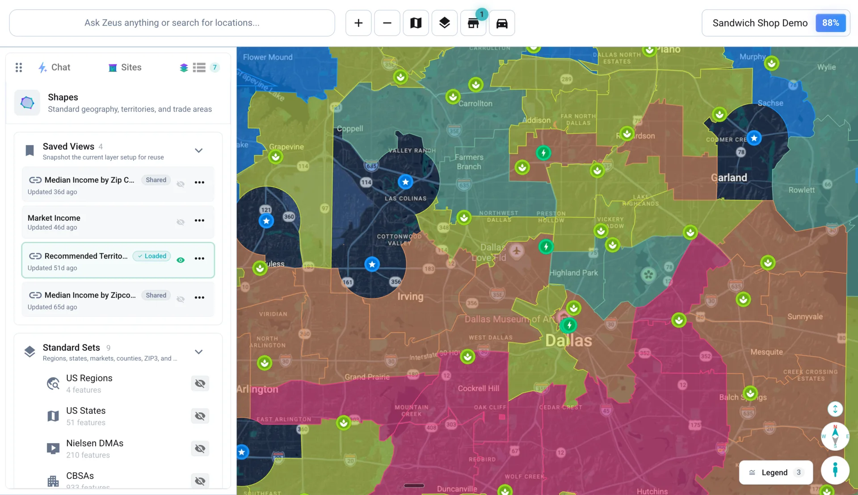Open options menu for Recommended Territo...

point(199,259)
